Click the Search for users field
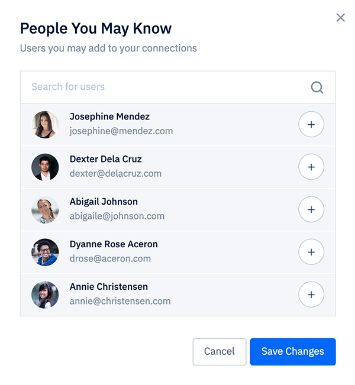Viewport: 355px width, 385px height. point(166,87)
